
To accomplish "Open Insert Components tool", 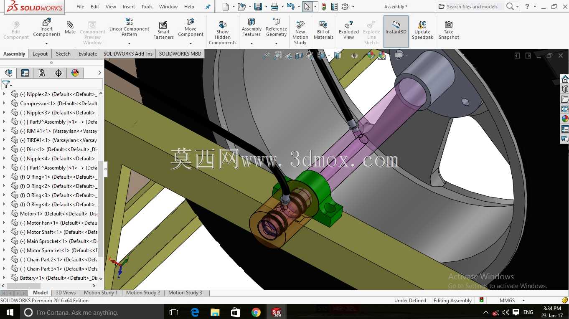I will click(47, 28).
